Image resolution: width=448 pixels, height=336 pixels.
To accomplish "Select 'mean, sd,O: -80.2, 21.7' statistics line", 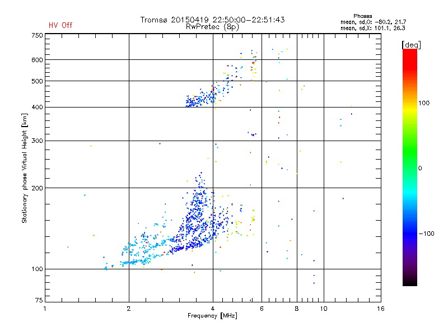I will tap(373, 22).
